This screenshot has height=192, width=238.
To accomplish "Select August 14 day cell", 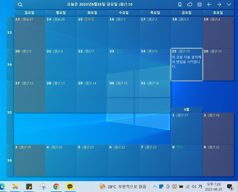I will [61, 32].
